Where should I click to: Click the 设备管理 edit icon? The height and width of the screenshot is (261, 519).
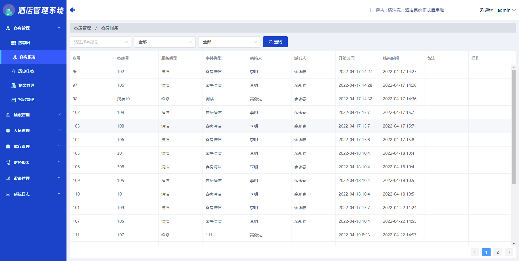8,178
